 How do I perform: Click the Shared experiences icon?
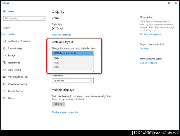pos(4,84)
